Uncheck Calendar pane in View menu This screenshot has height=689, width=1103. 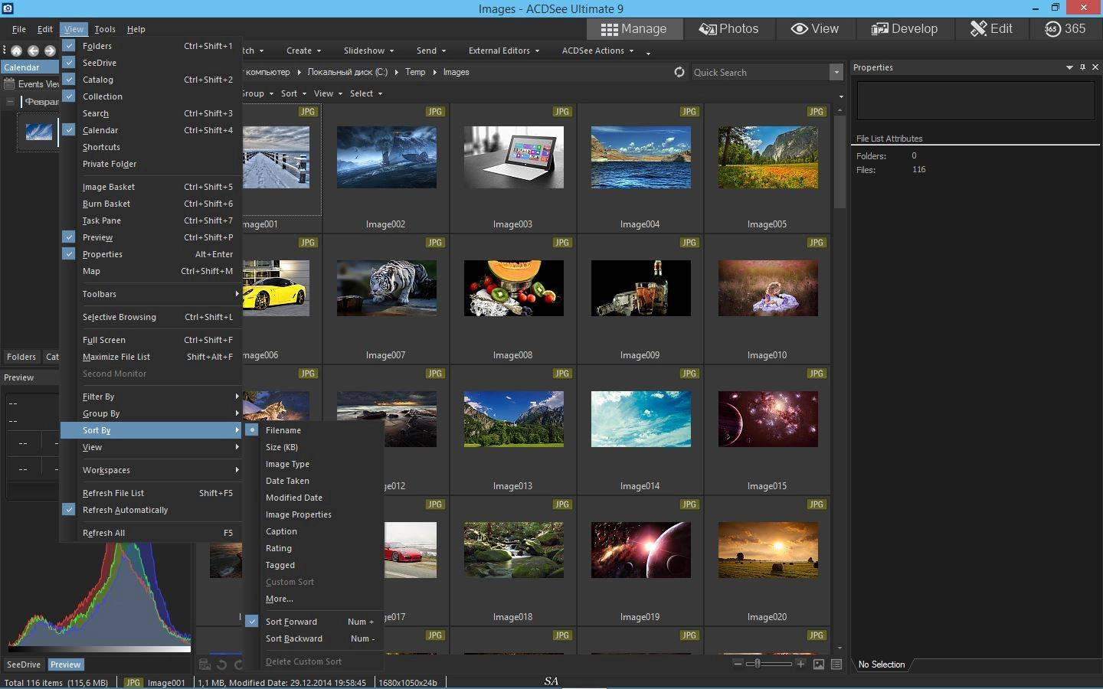(x=69, y=130)
